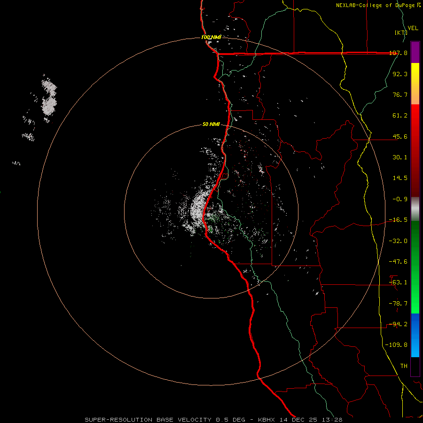Click the 45.6 velocity scale value
The image size is (423, 423).
400,136
